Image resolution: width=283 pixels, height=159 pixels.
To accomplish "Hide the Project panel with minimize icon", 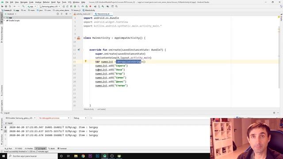I will point(70,14).
